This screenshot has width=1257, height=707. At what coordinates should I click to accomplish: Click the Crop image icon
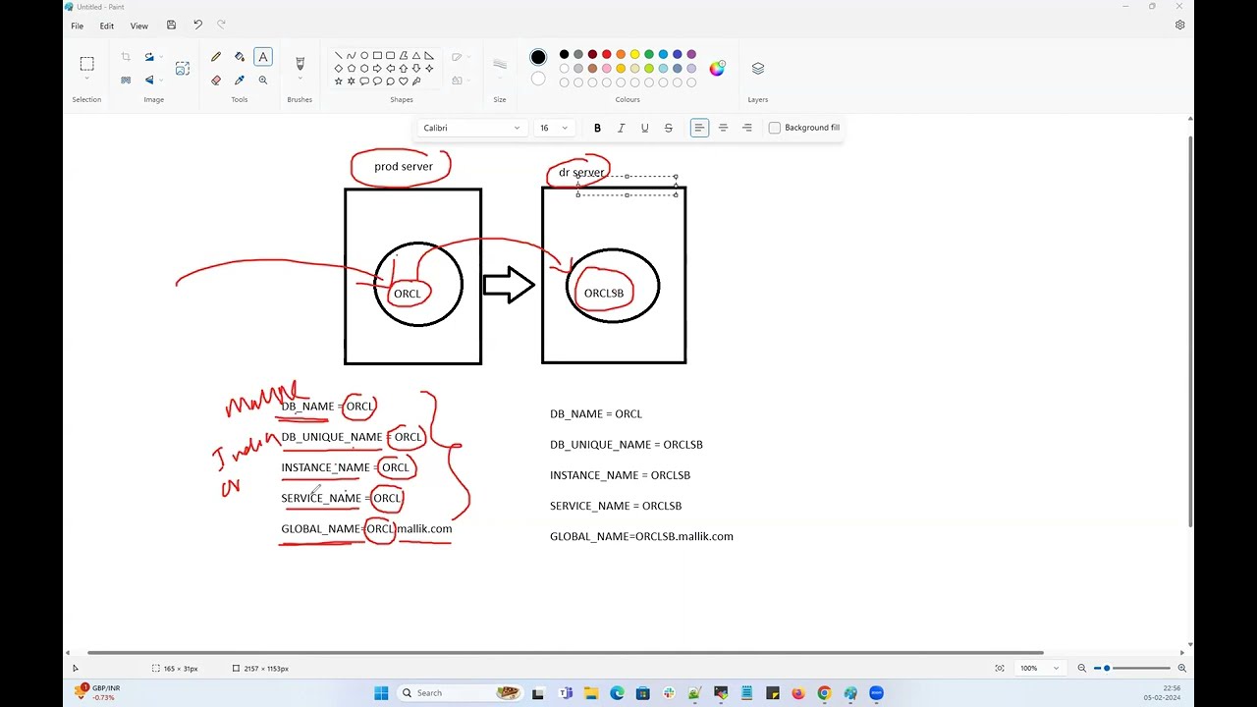126,57
